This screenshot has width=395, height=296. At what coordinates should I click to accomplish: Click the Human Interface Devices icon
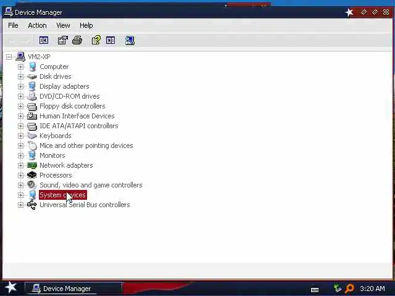(32, 116)
